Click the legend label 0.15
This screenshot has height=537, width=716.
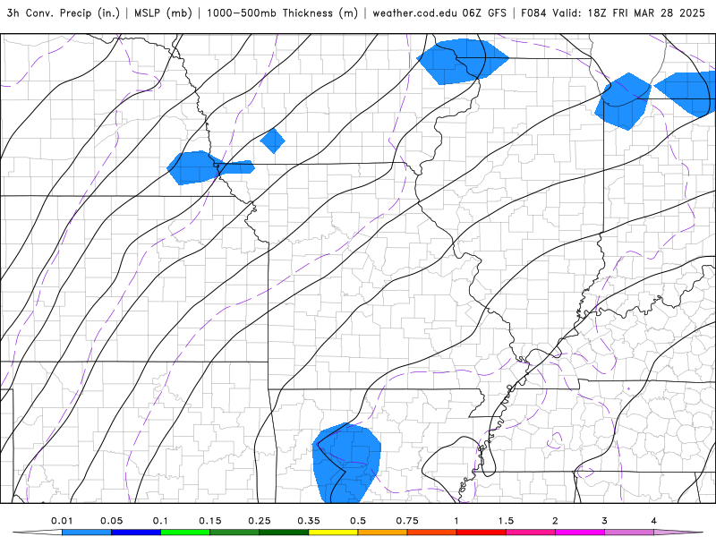click(210, 521)
